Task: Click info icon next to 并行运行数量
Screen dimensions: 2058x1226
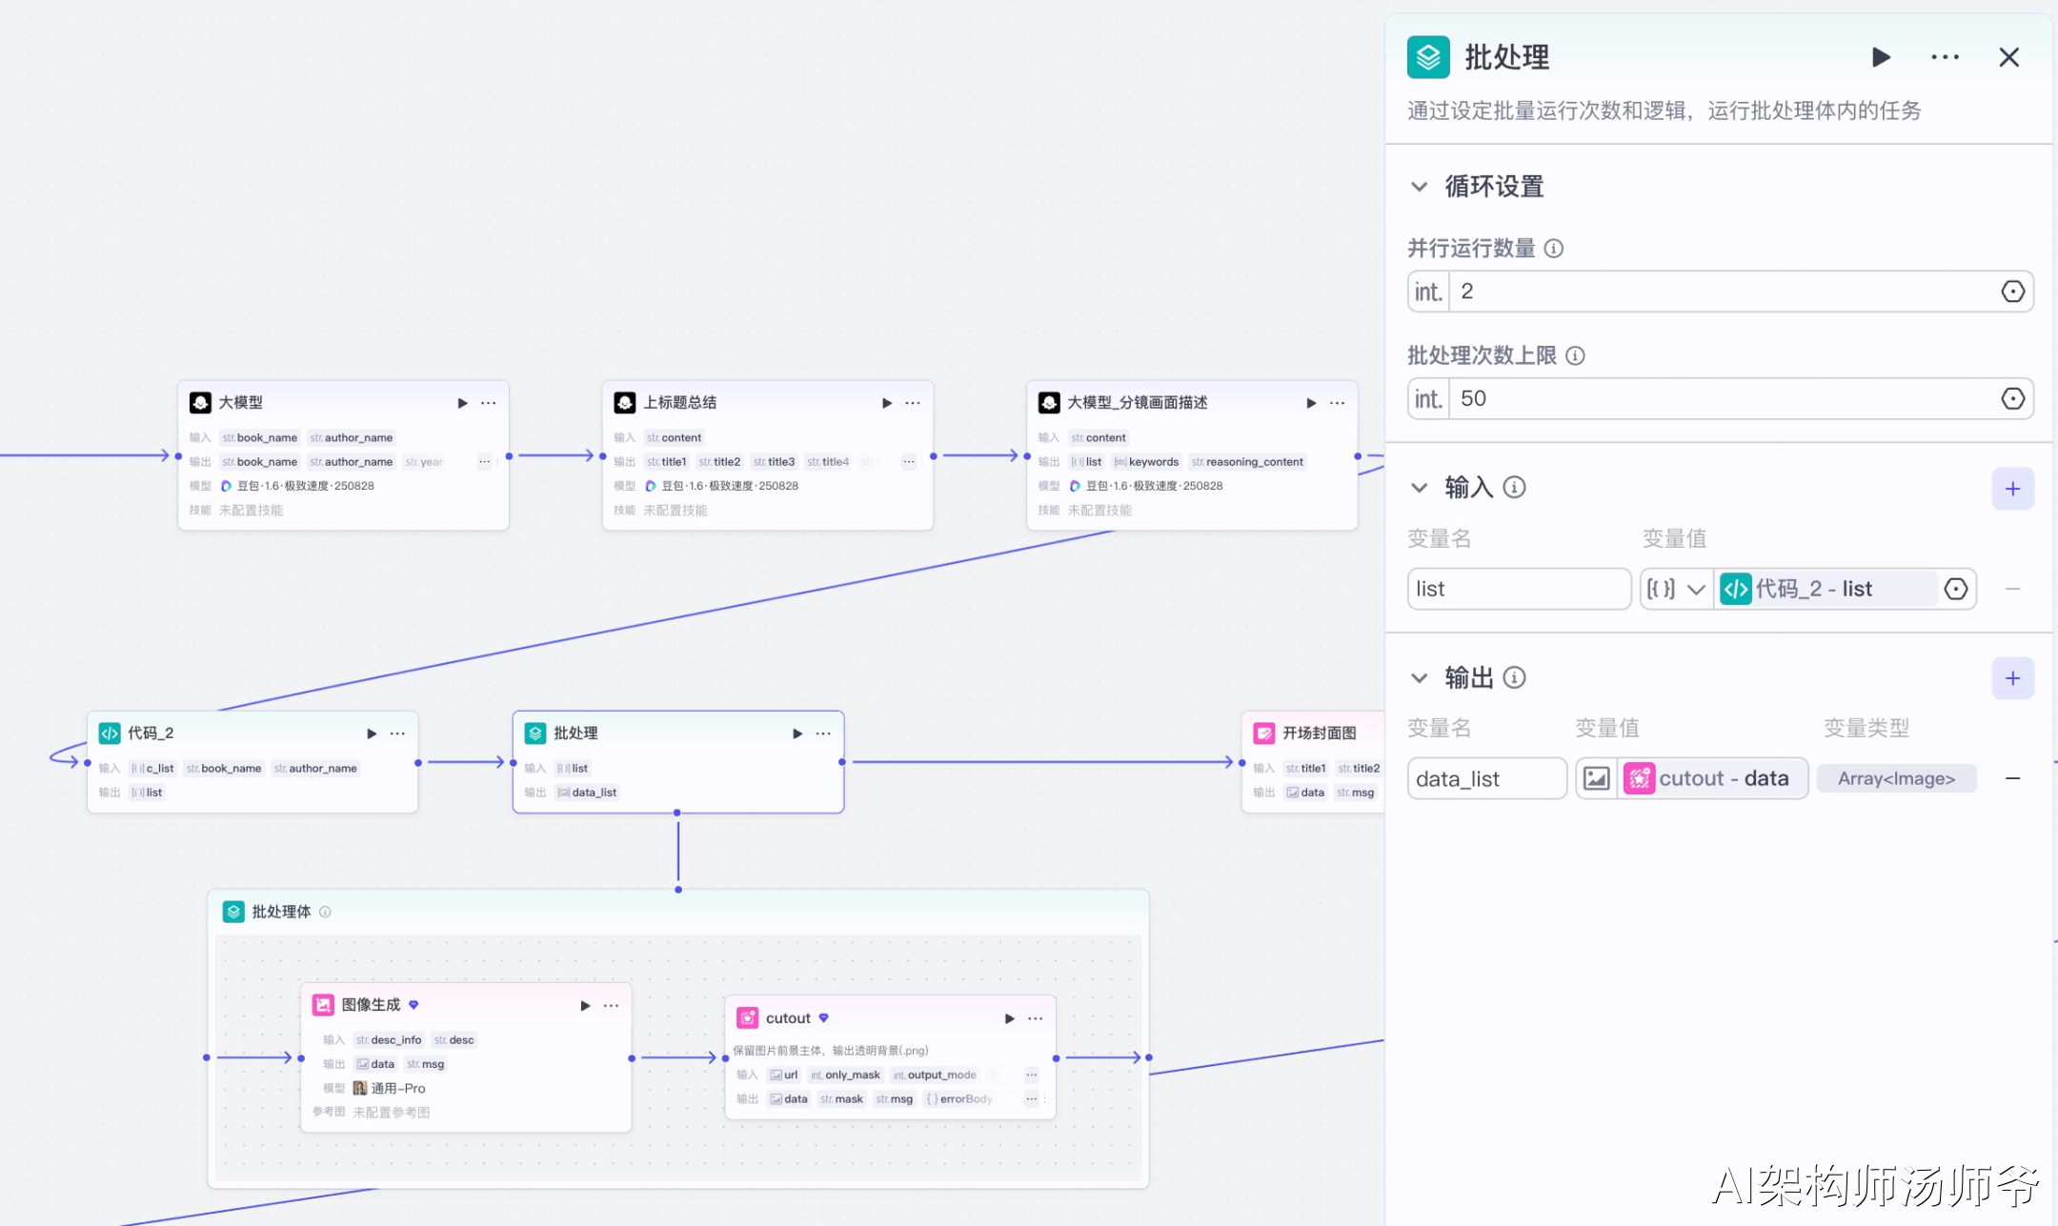Action: [x=1554, y=249]
